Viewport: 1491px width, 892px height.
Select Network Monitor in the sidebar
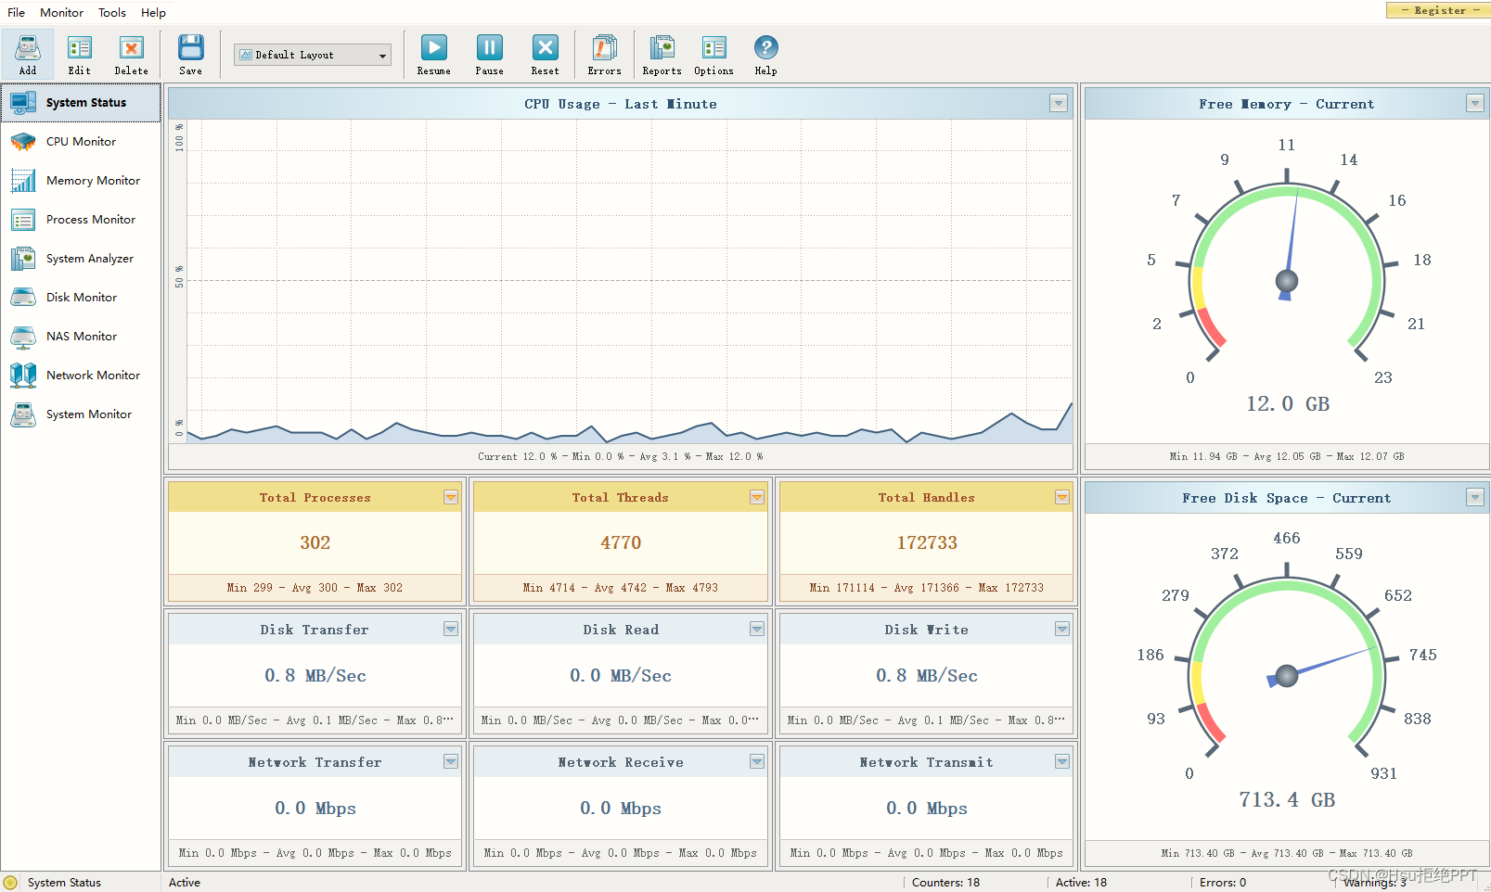[93, 376]
